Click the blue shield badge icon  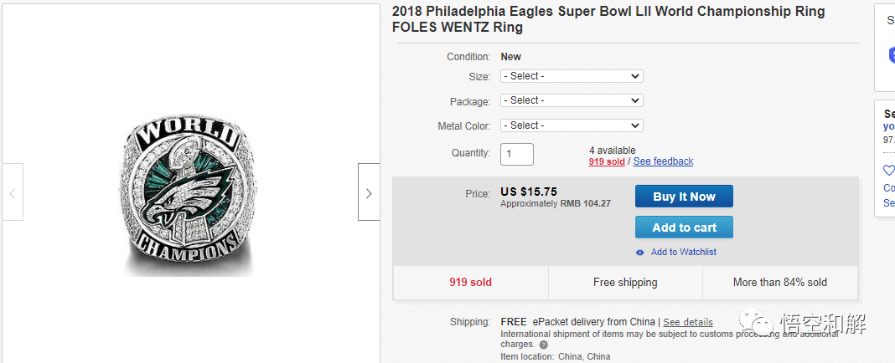coord(892,55)
